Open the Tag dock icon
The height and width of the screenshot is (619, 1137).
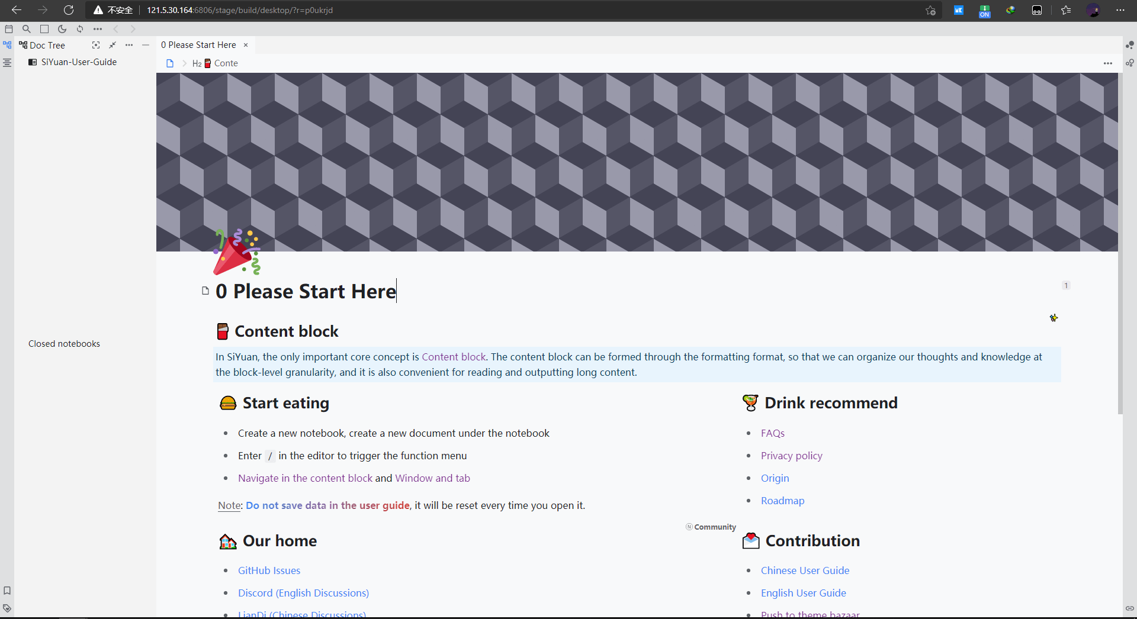[x=7, y=608]
